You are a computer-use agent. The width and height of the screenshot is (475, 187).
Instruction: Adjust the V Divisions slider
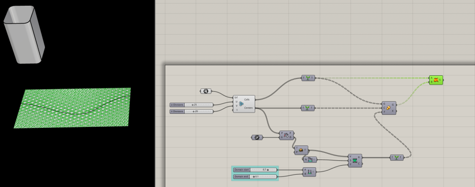(x=191, y=111)
